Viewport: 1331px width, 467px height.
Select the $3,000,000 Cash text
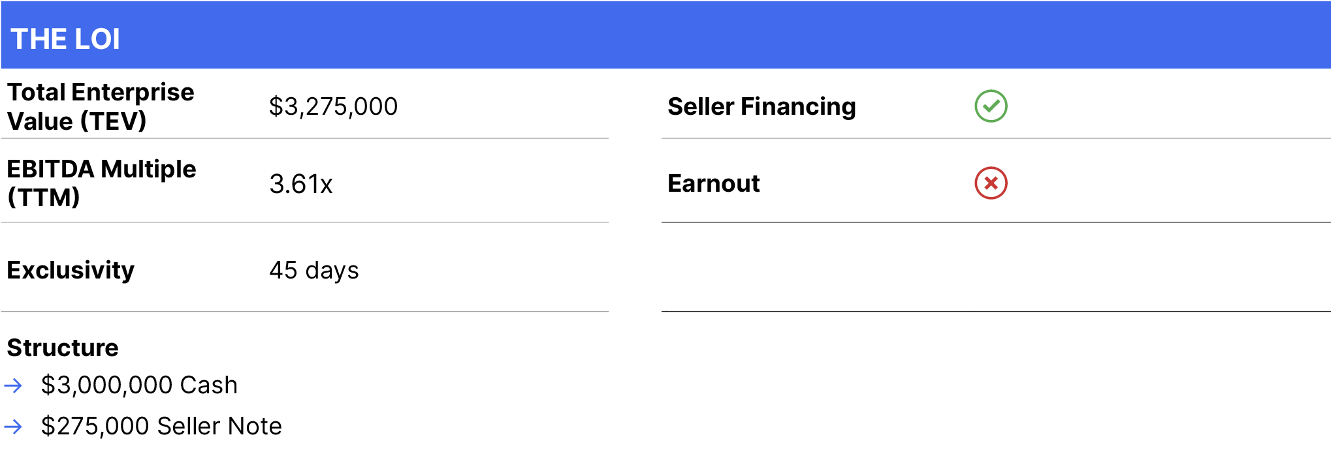(x=139, y=385)
